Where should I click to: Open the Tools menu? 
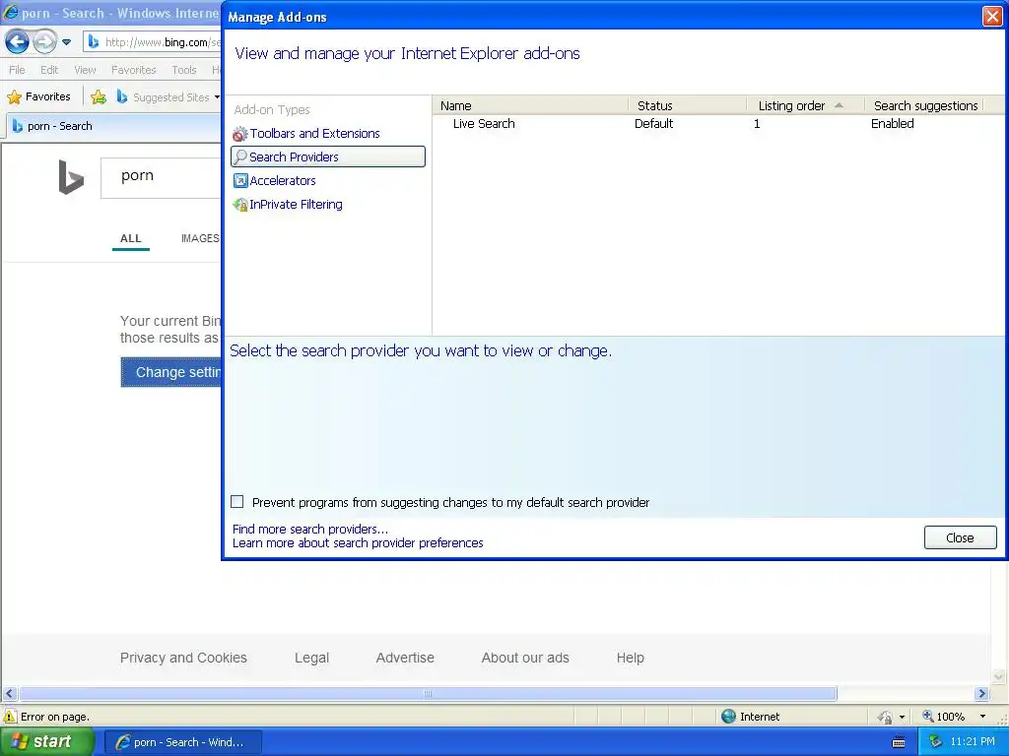coord(184,70)
